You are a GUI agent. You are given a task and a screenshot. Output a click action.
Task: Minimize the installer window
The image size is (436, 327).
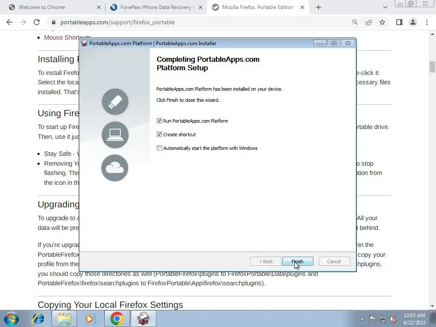pos(320,43)
